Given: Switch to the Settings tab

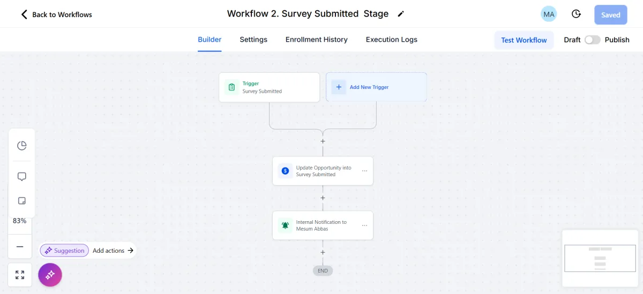Looking at the screenshot, I should tap(253, 40).
